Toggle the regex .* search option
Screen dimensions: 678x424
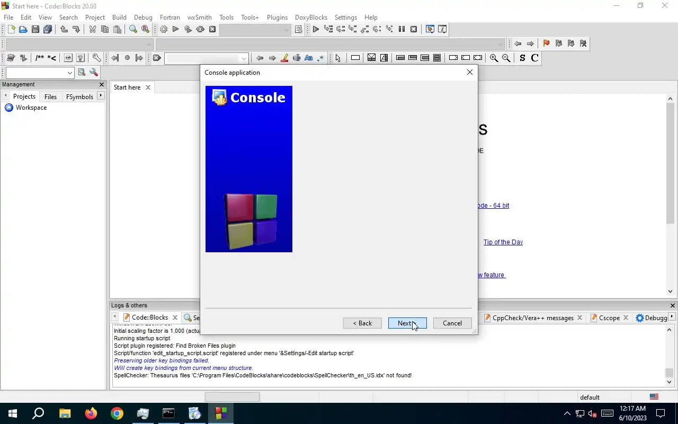click(x=320, y=58)
